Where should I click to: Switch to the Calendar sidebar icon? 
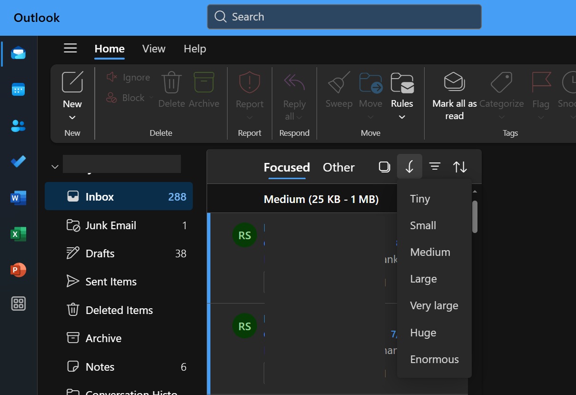click(x=18, y=89)
